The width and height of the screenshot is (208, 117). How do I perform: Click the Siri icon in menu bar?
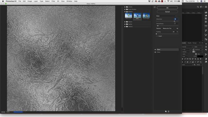click(x=201, y=1)
